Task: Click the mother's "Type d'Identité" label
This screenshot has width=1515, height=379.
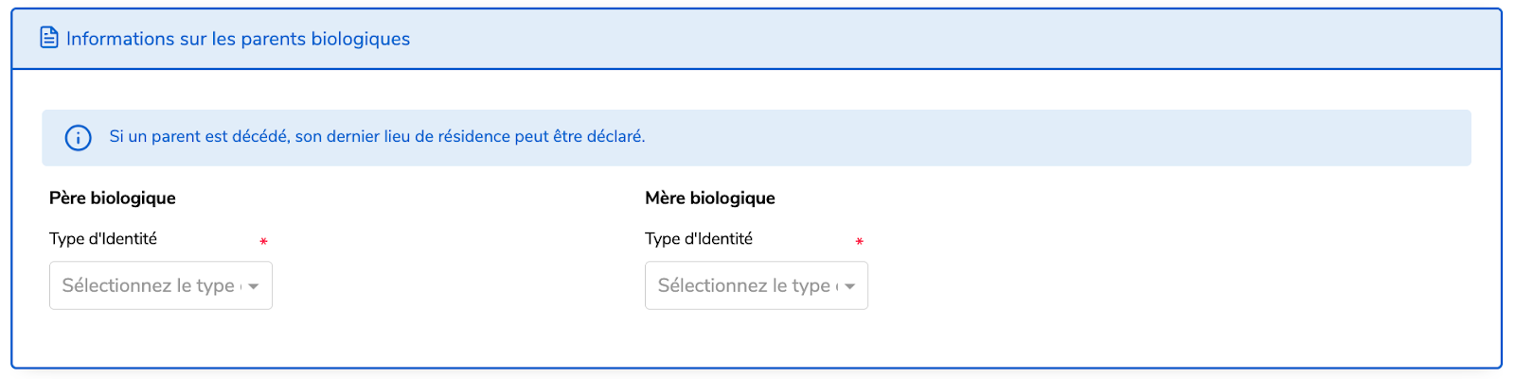Action: click(699, 238)
